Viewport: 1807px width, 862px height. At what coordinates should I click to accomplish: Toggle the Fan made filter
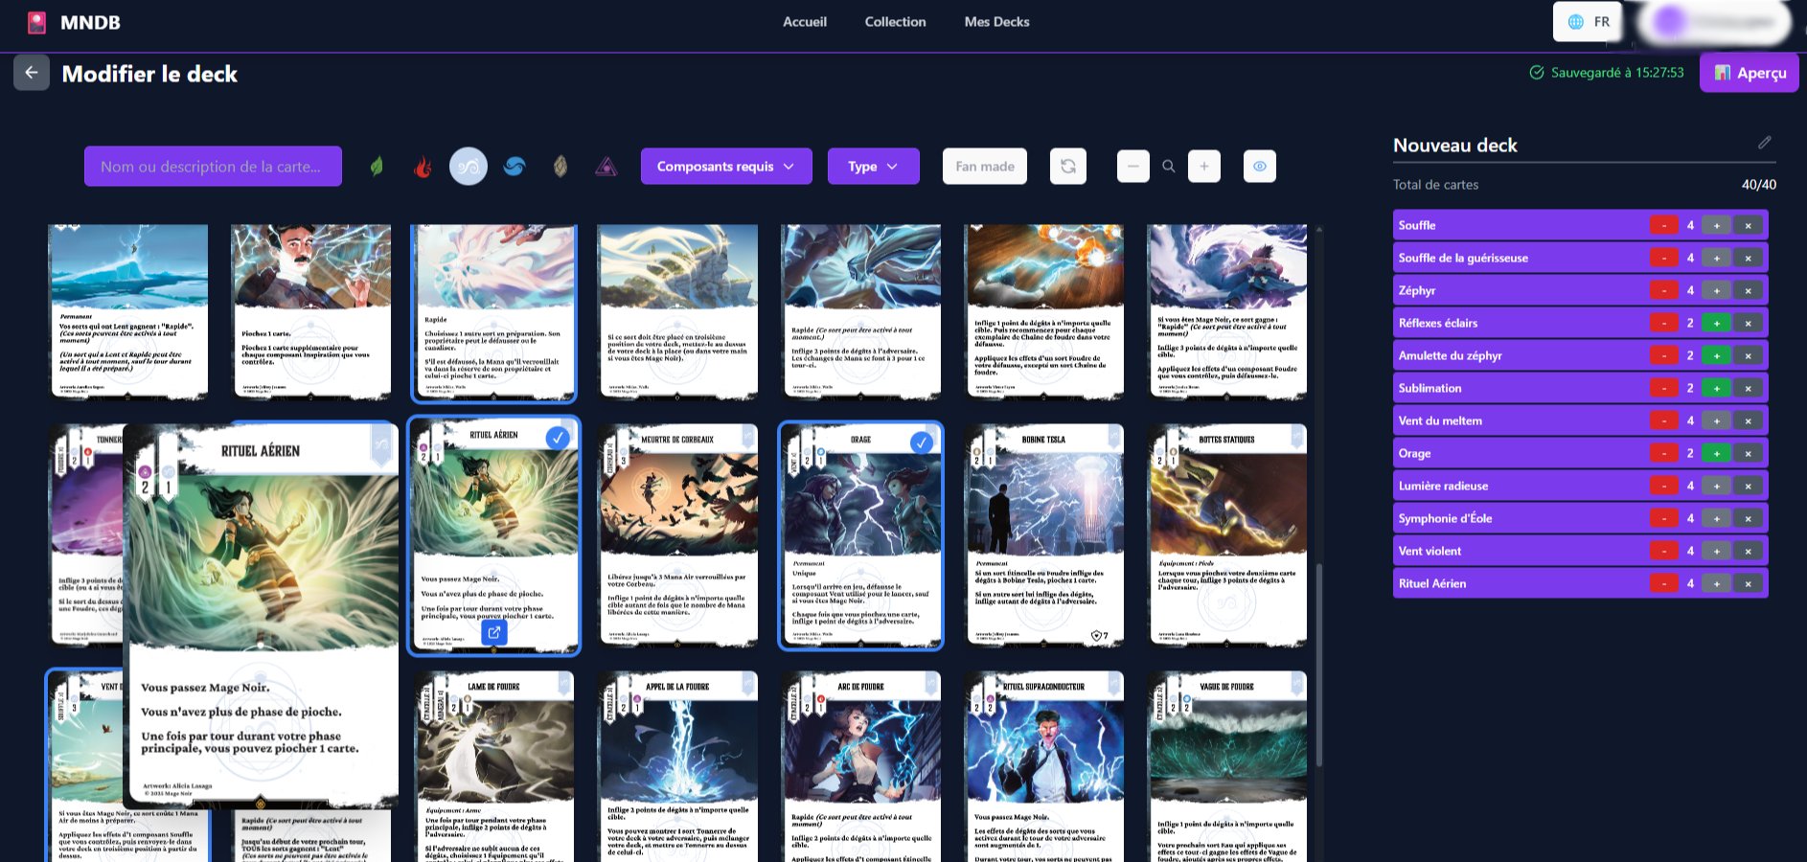[984, 166]
